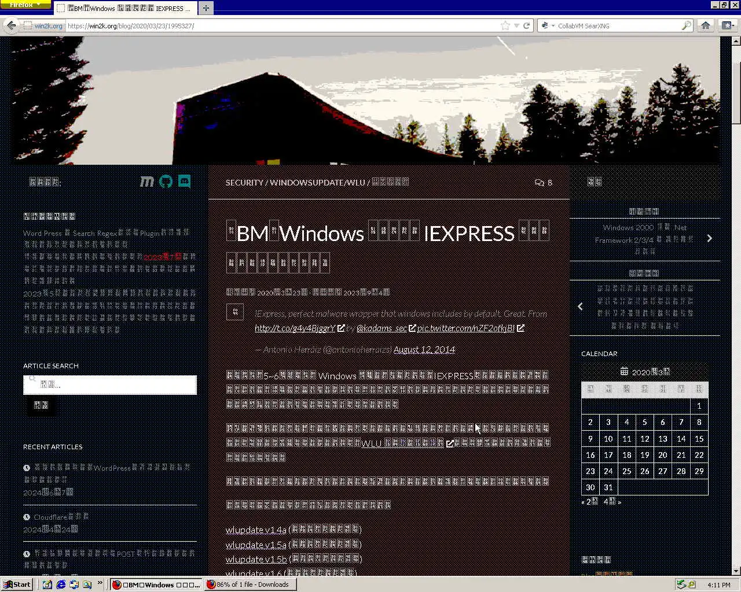
Task: Go to previous post with left chevron arrow
Action: coord(580,306)
